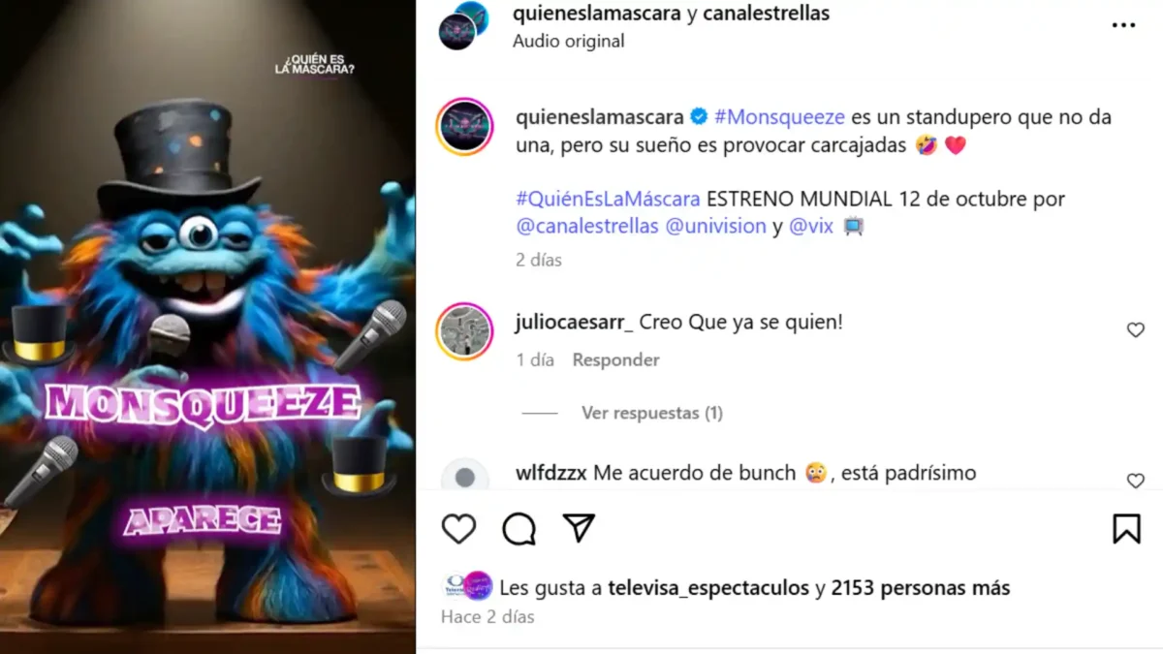The width and height of the screenshot is (1163, 654).
Task: Like juliocaesarr_ comment heart
Action: click(1136, 330)
